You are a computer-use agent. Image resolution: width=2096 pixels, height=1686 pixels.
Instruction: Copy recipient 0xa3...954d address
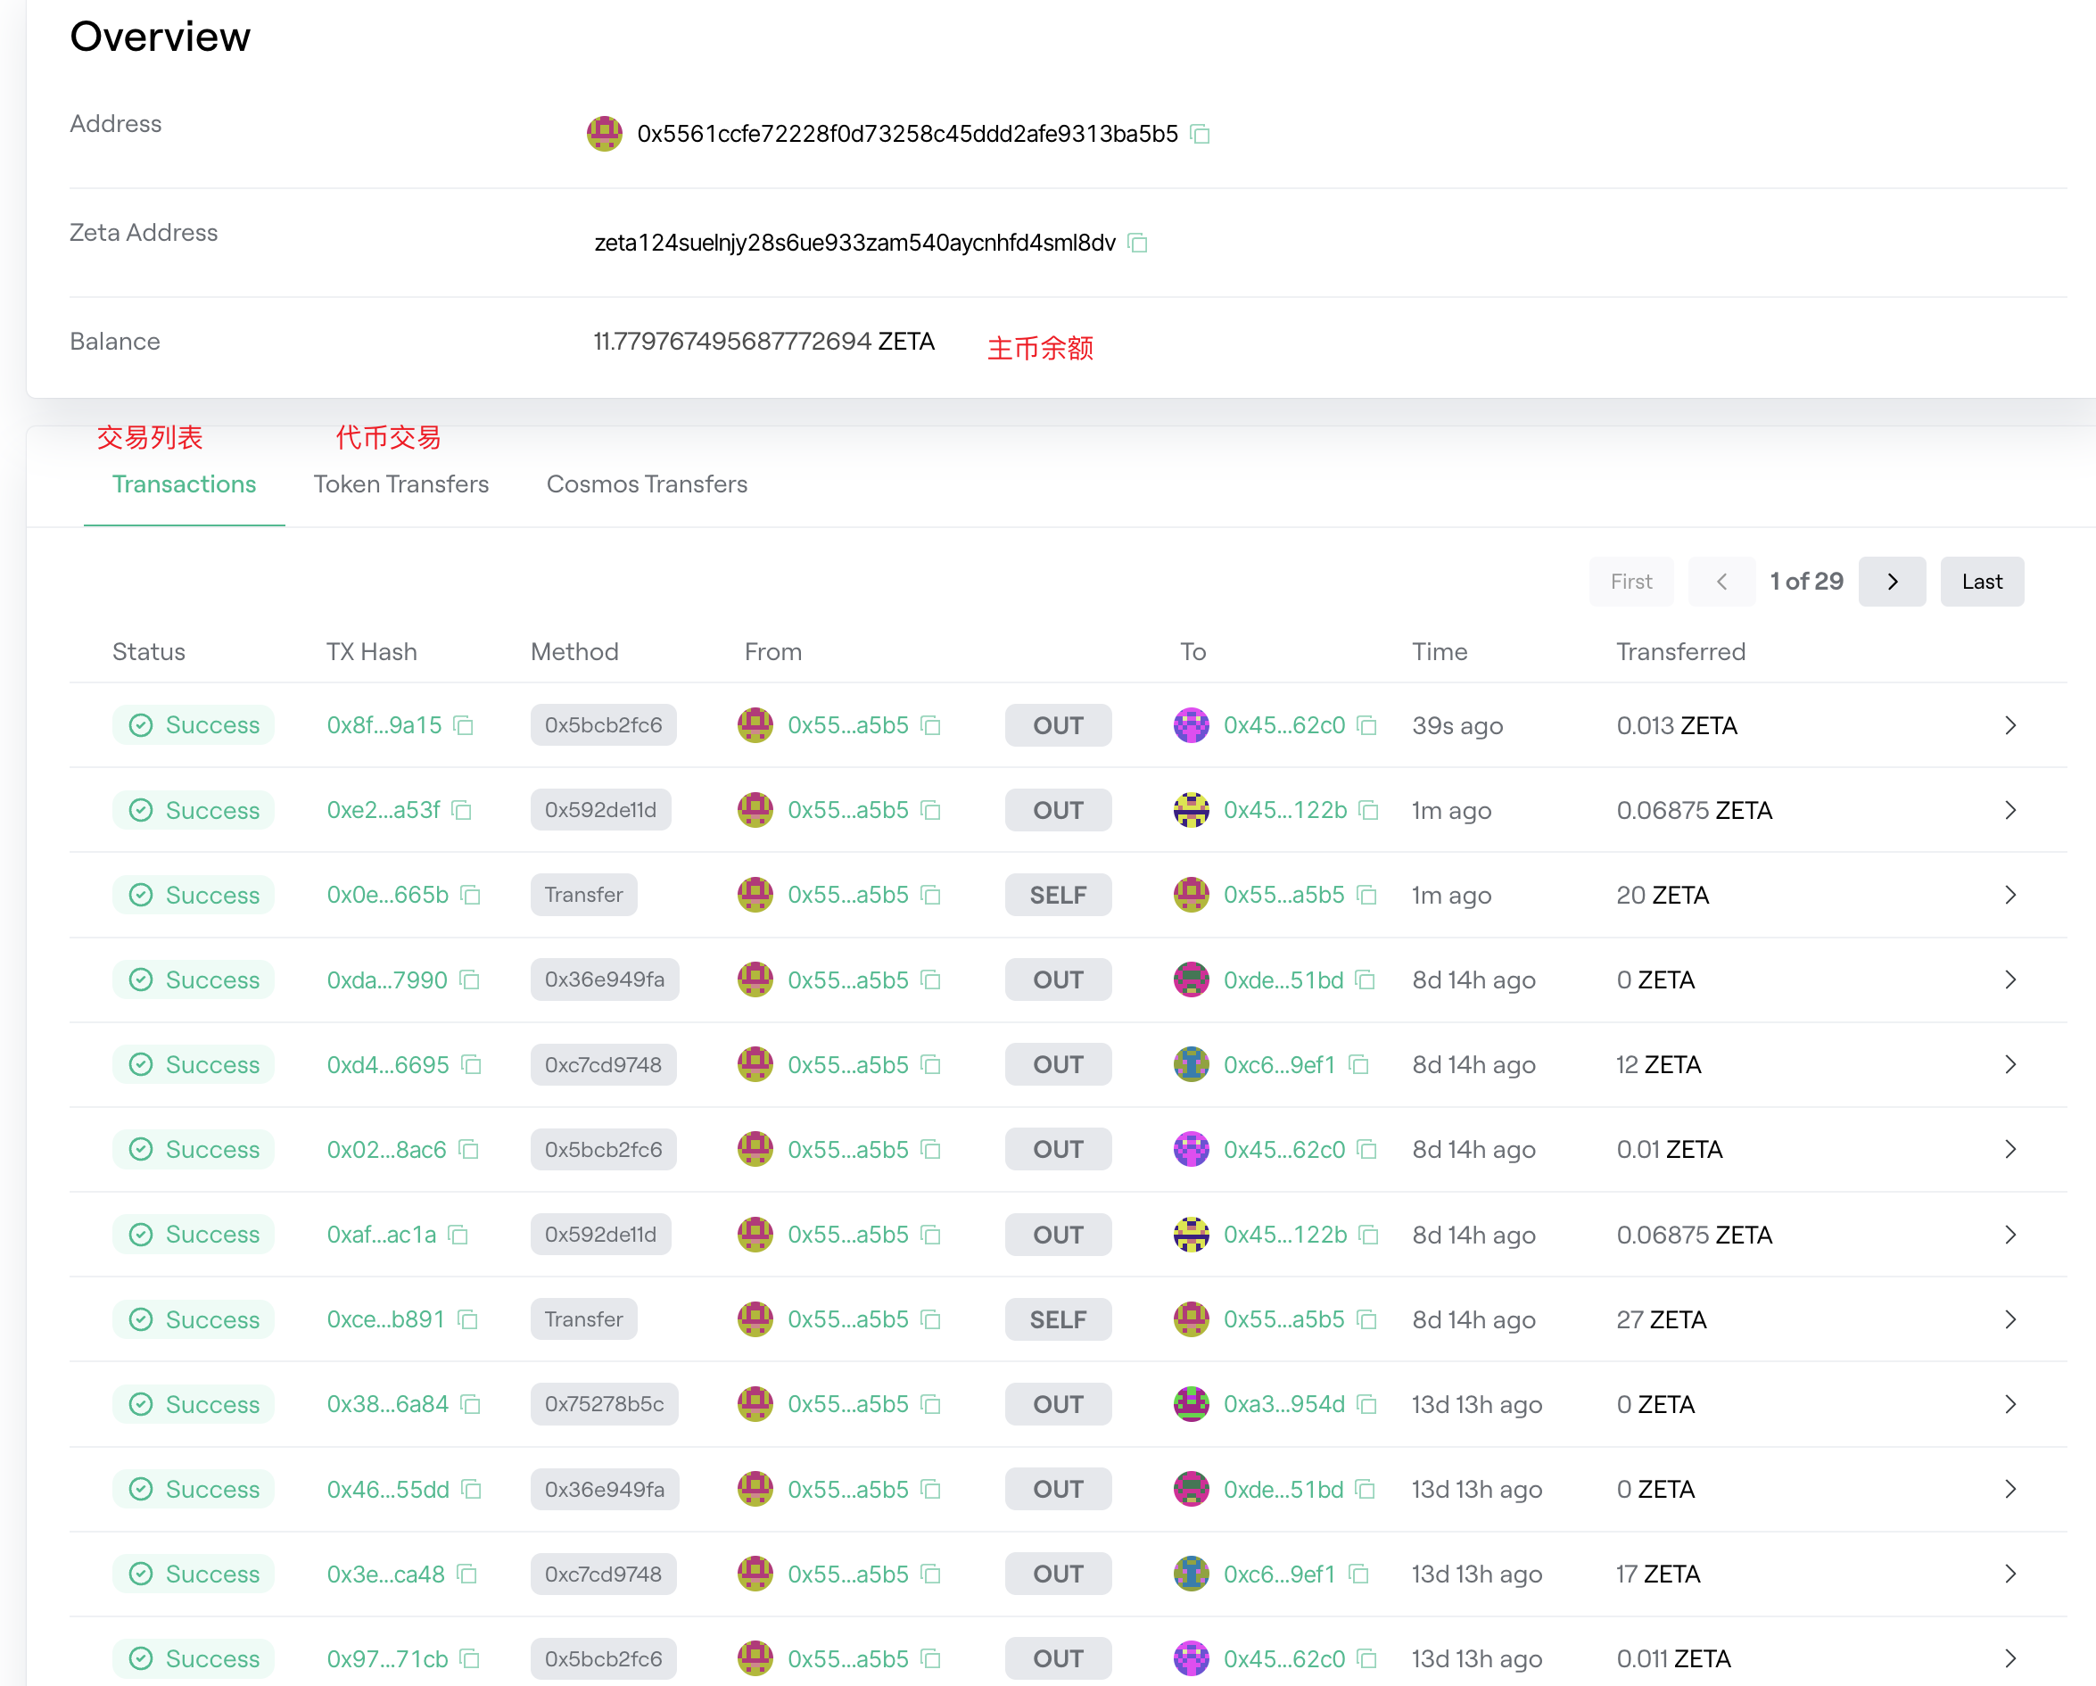tap(1367, 1404)
